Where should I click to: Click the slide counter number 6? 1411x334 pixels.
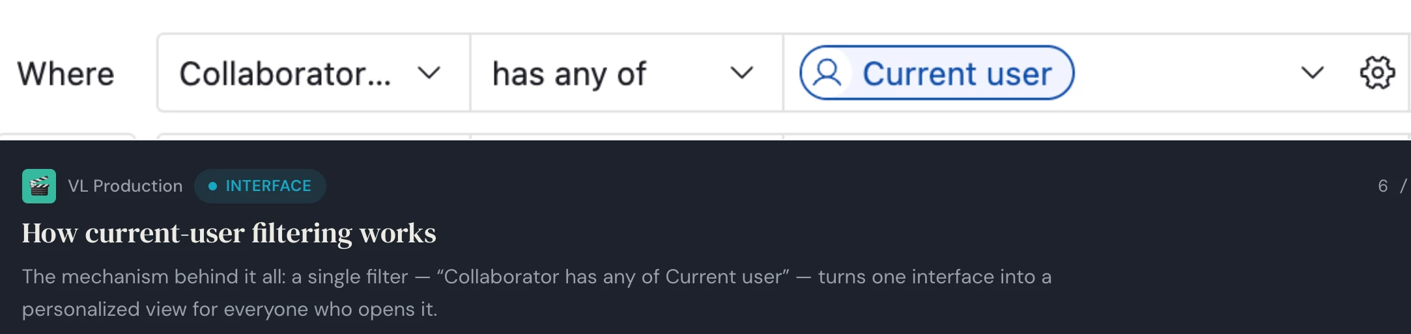pos(1382,186)
